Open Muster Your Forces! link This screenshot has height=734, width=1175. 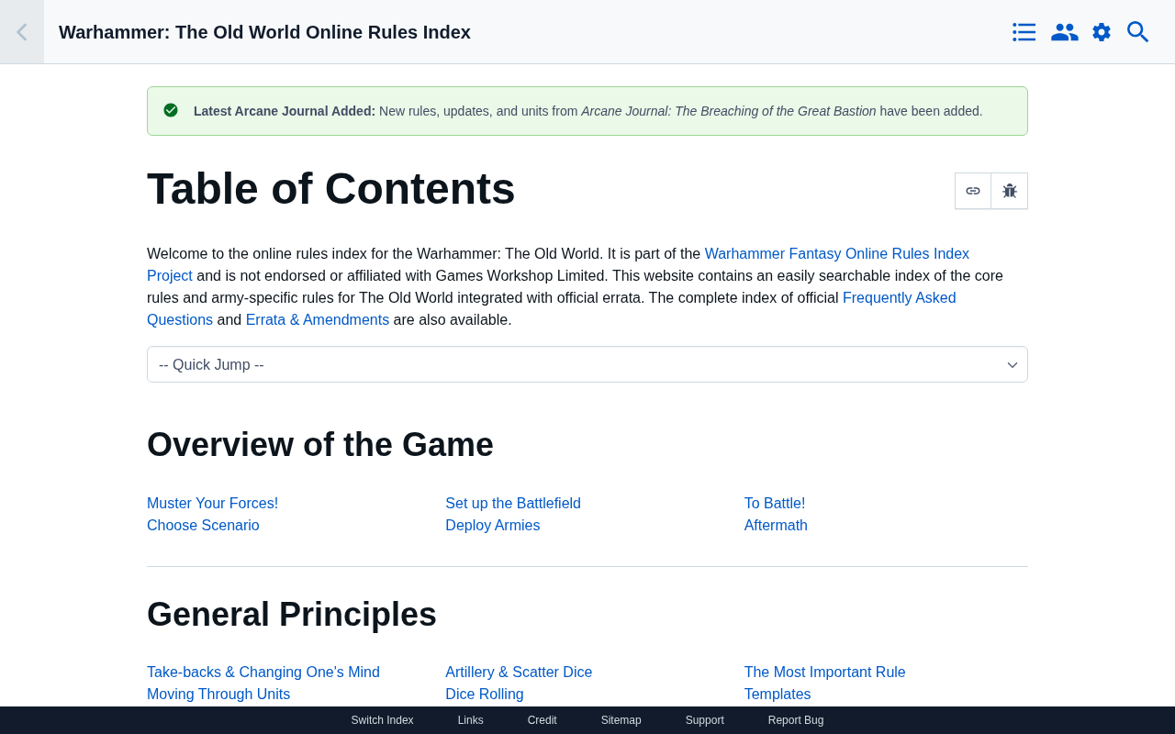212,504
